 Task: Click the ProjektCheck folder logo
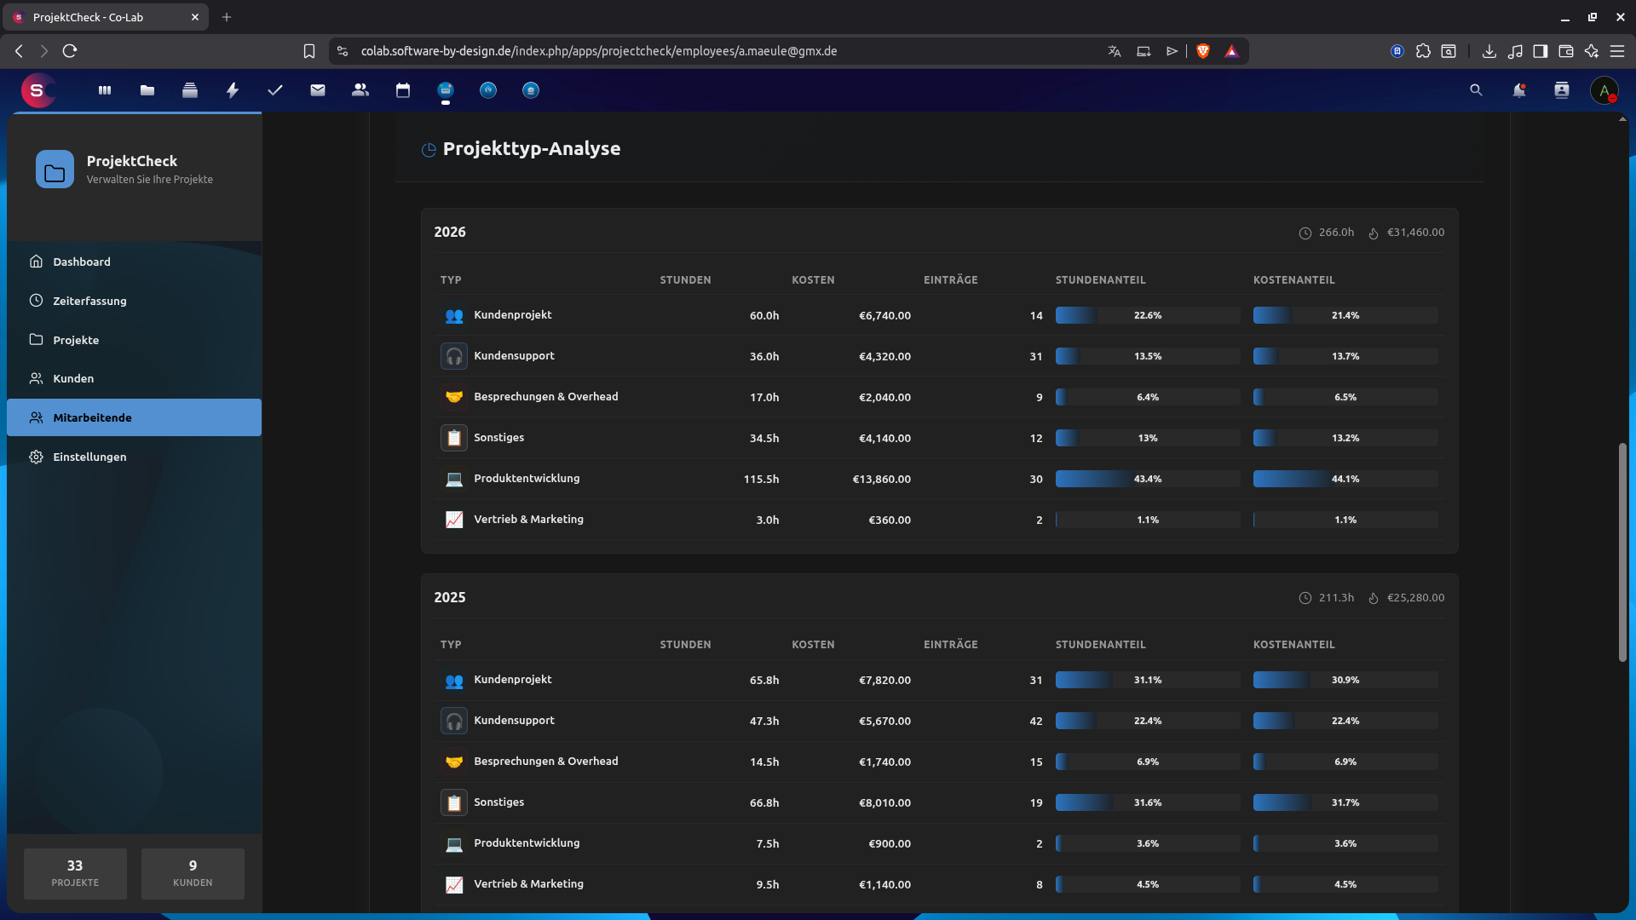[x=55, y=169]
